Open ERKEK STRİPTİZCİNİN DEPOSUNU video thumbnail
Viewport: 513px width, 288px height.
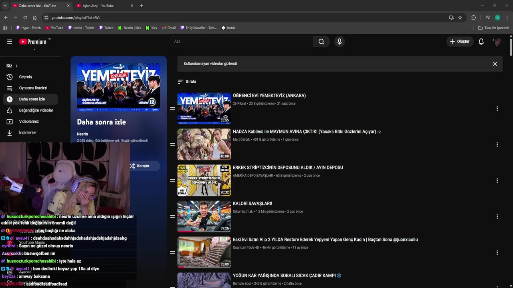[x=204, y=180]
